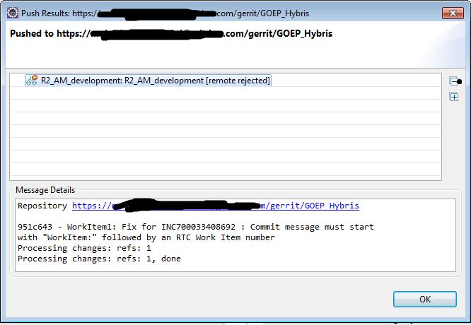Click the 'Repository' label in message details
This screenshot has height=325, width=471.
click(x=42, y=206)
